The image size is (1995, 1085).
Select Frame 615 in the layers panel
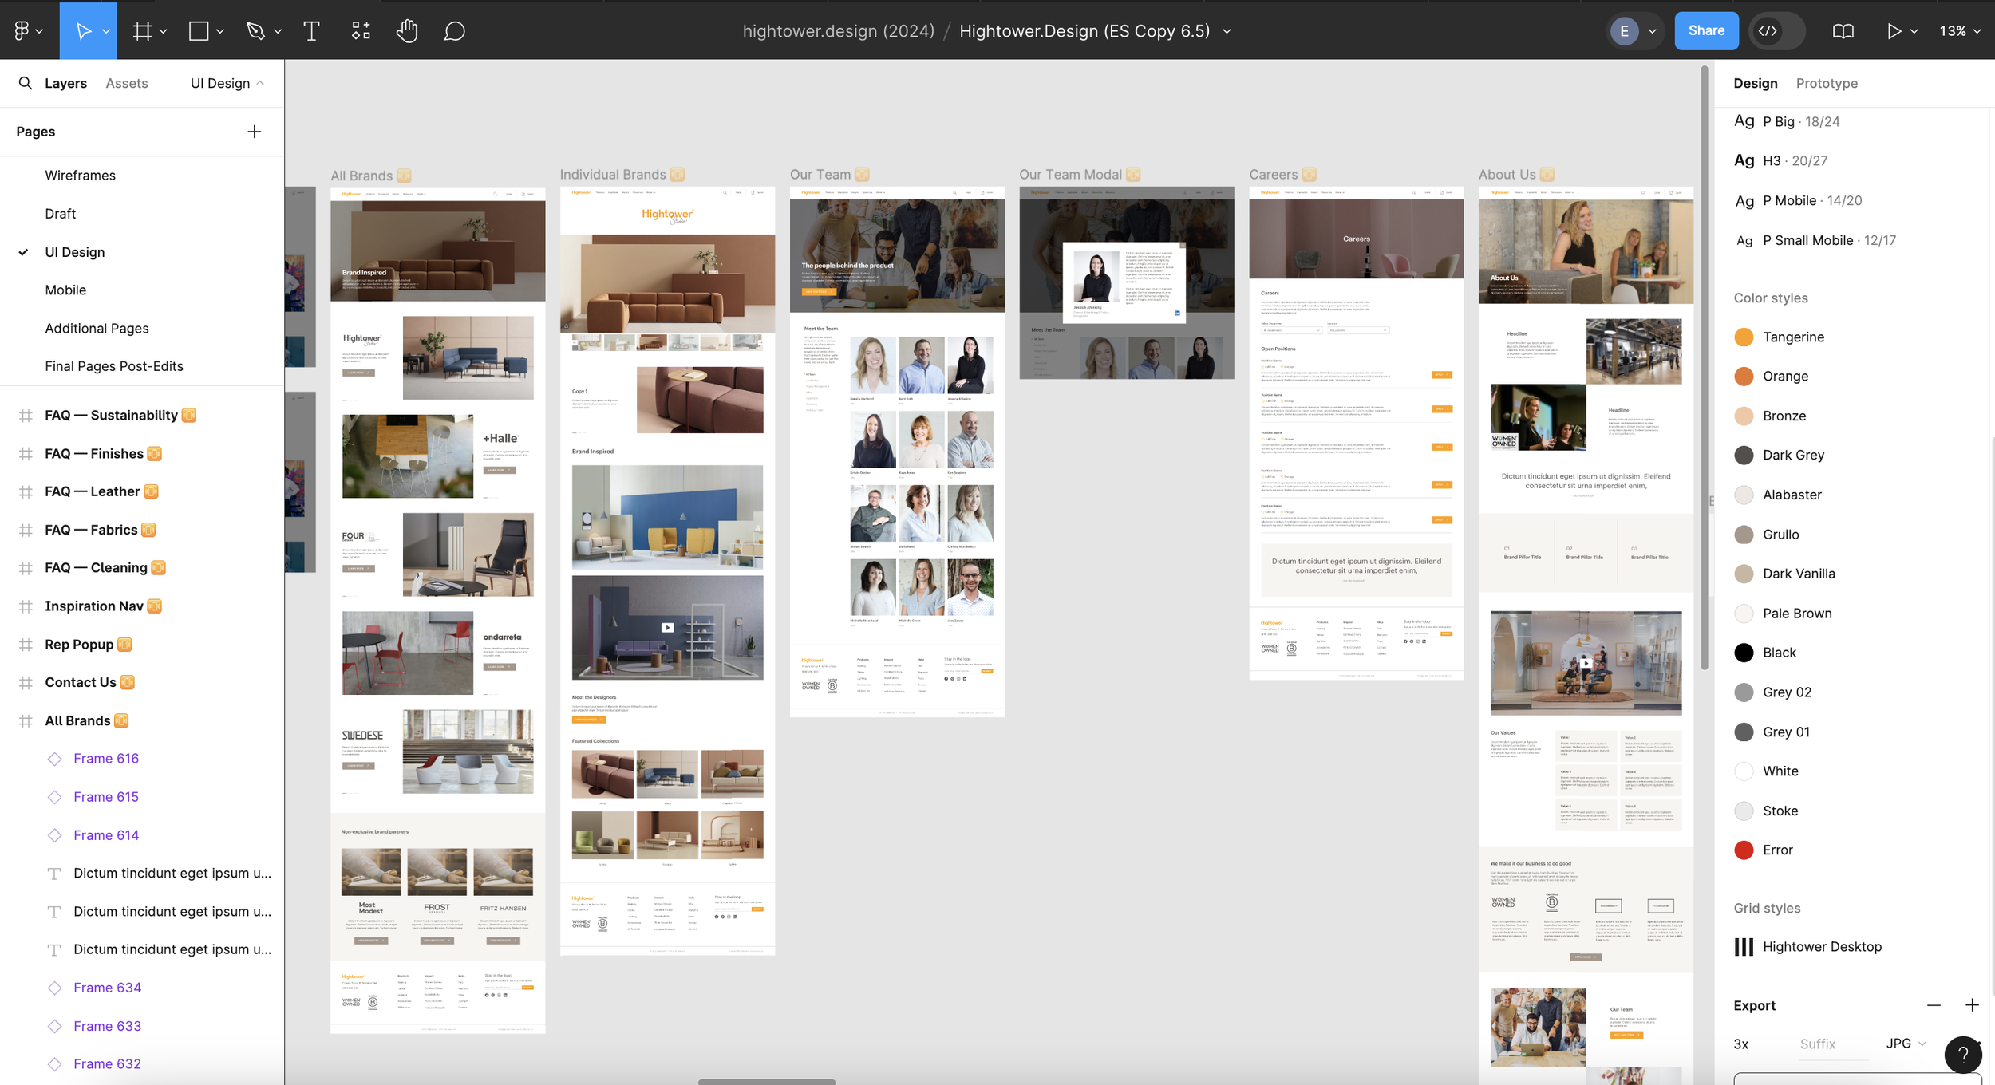(105, 796)
